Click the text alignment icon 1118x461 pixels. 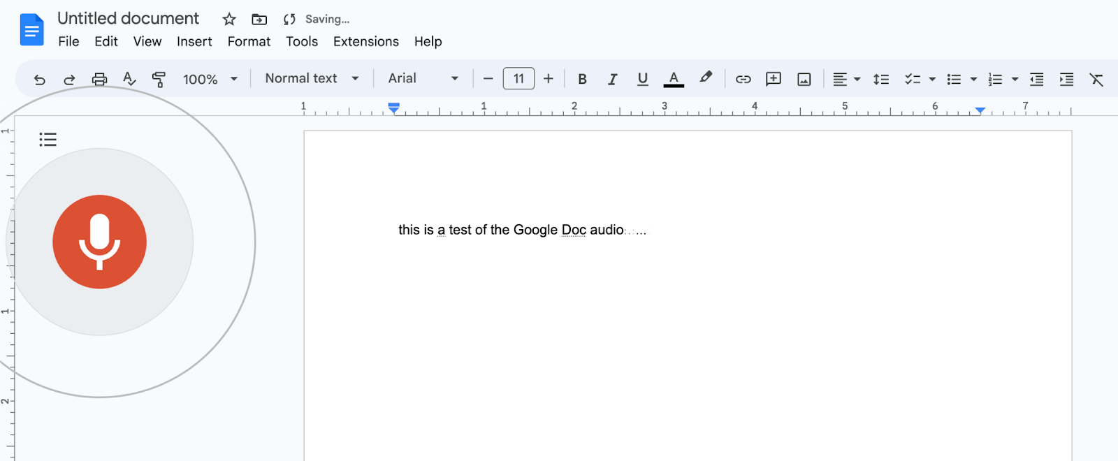(x=840, y=79)
